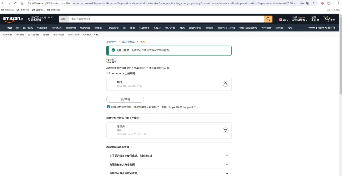342x176 pixels.
Task: Open the 跨境导航 bookmark
Action: 54,10
